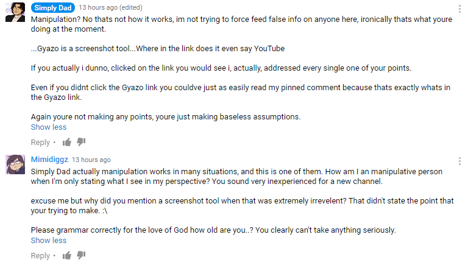Collapse Simply Dad's comment with Show less
The width and height of the screenshot is (468, 265).
pyautogui.click(x=49, y=127)
